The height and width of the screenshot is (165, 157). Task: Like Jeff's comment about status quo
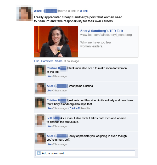49,126
